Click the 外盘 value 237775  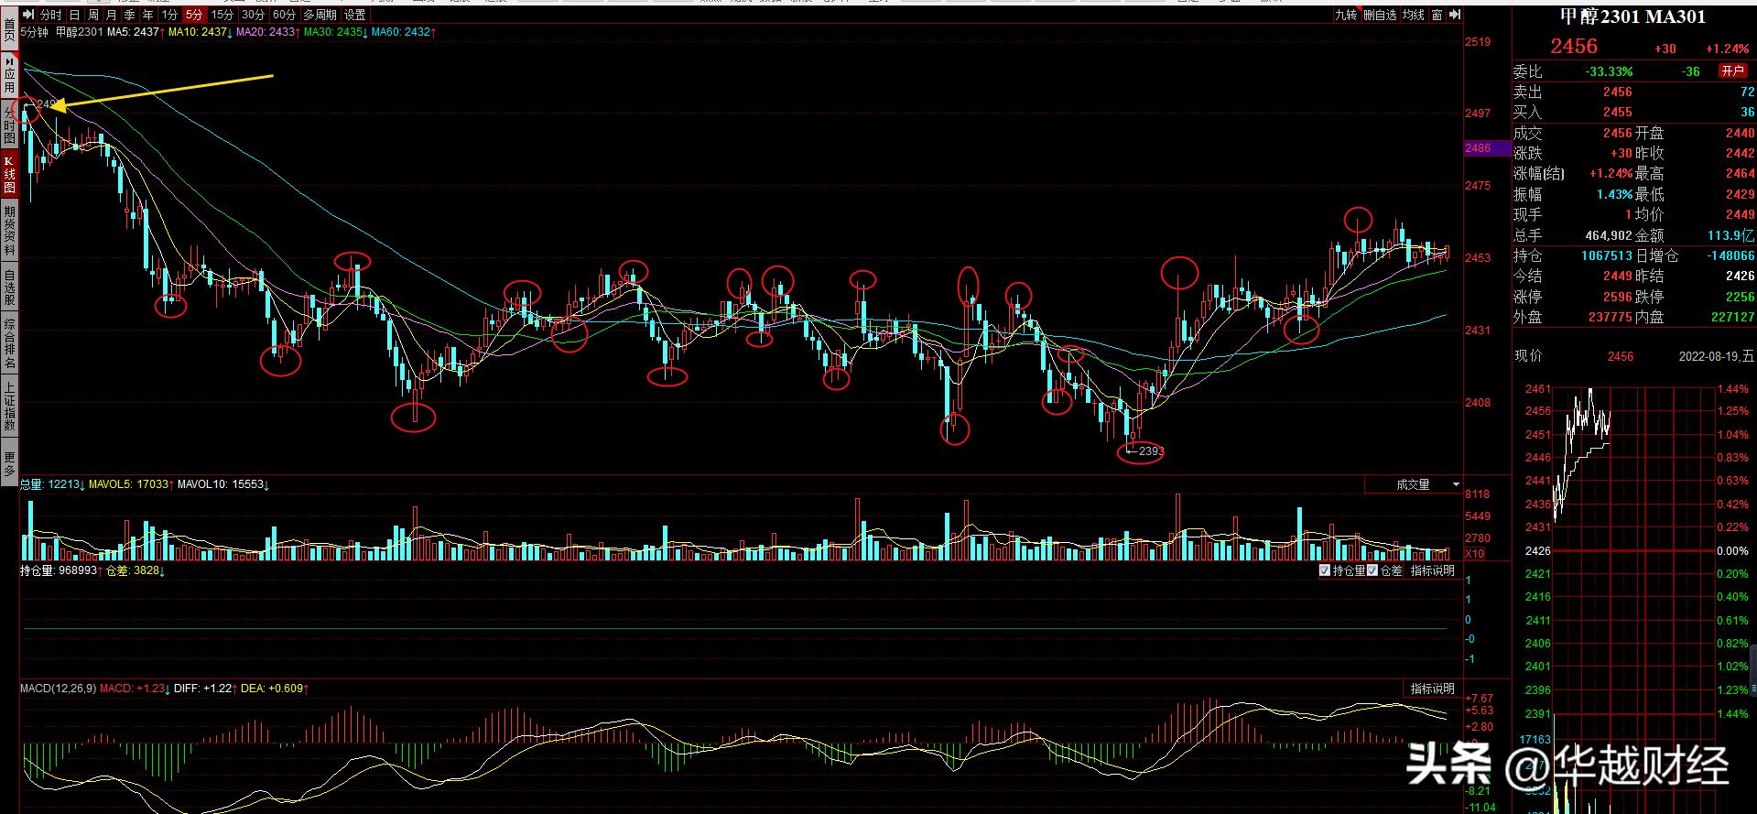[x=1612, y=317]
